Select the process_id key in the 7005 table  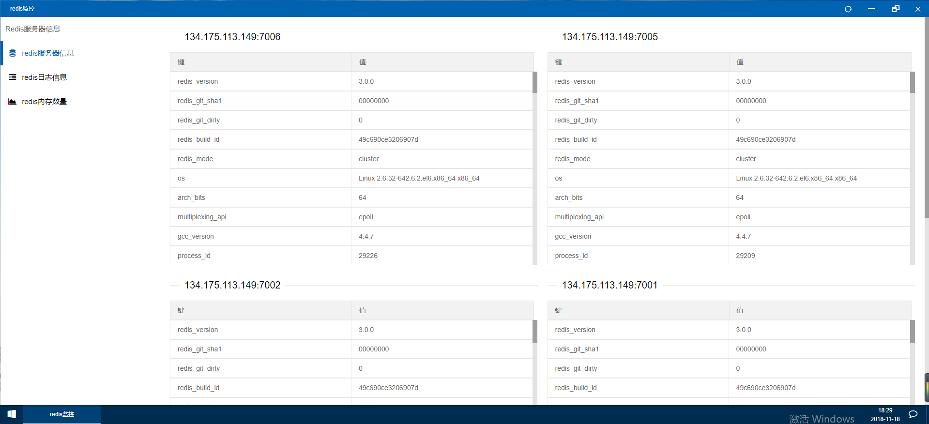click(571, 256)
